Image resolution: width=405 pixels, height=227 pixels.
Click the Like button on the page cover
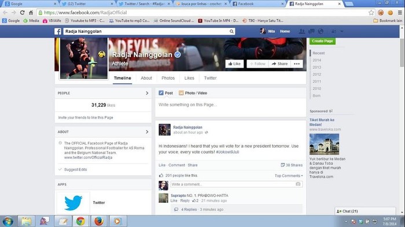[x=234, y=64]
